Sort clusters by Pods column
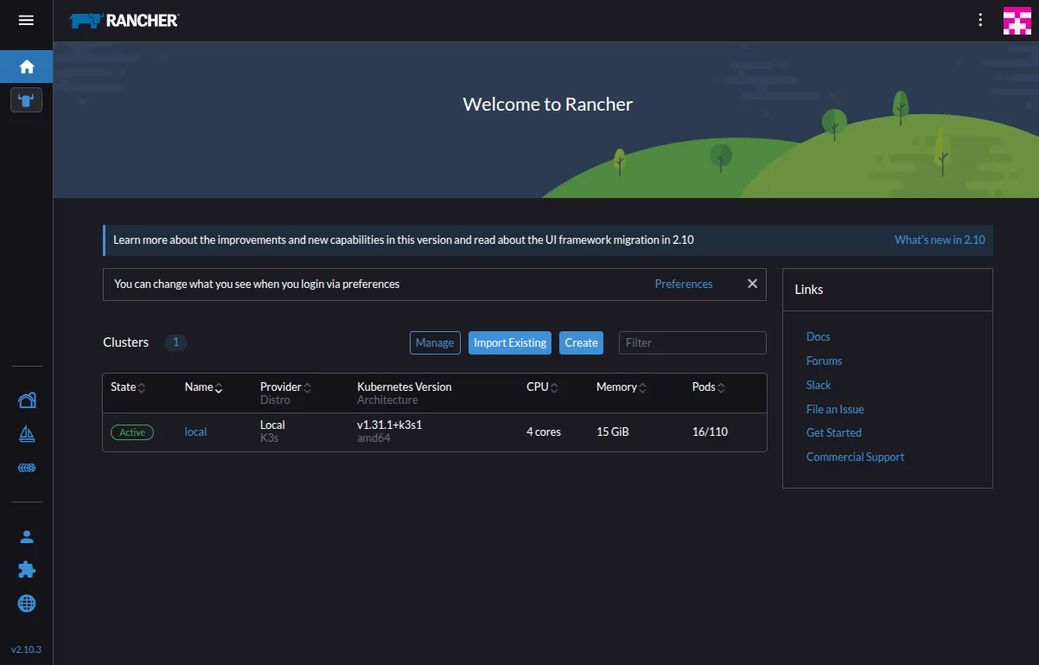The height and width of the screenshot is (665, 1039). click(709, 387)
